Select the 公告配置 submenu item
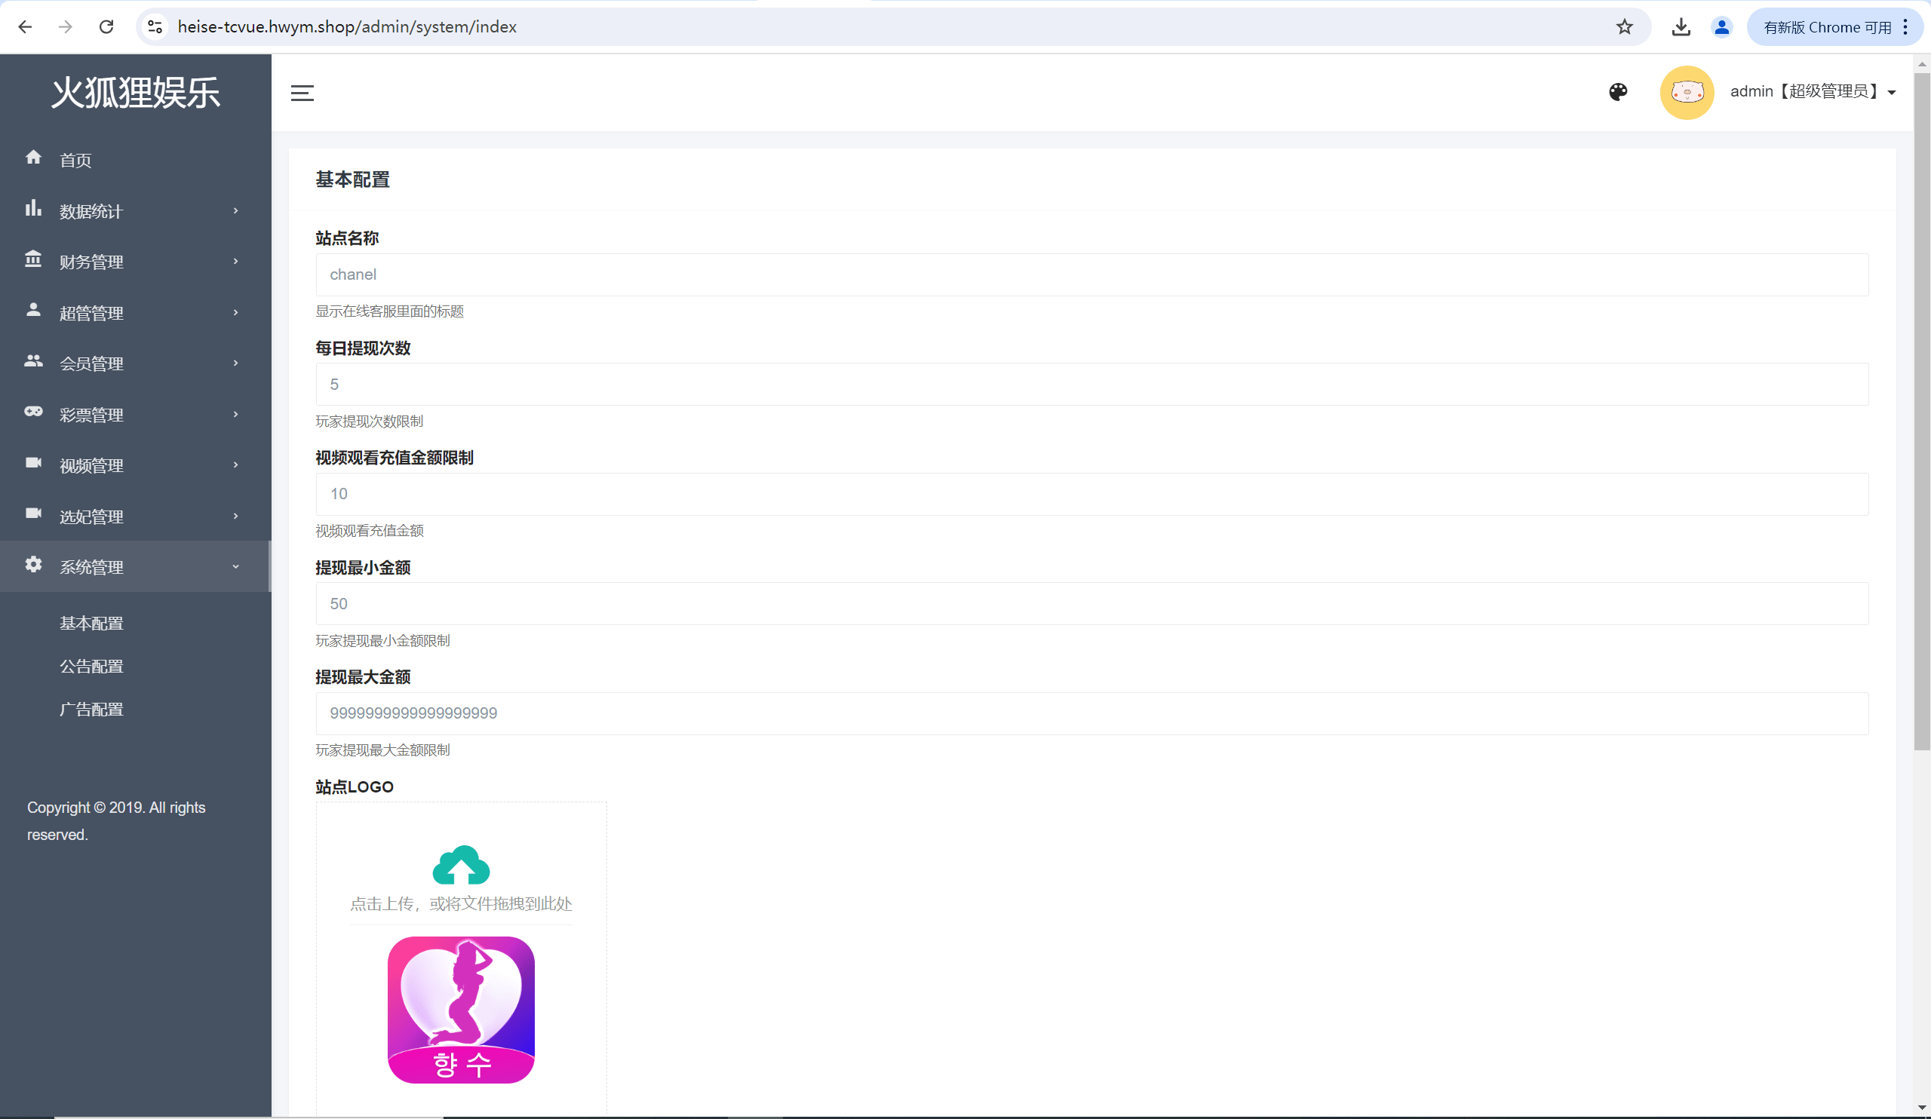 coord(91,667)
